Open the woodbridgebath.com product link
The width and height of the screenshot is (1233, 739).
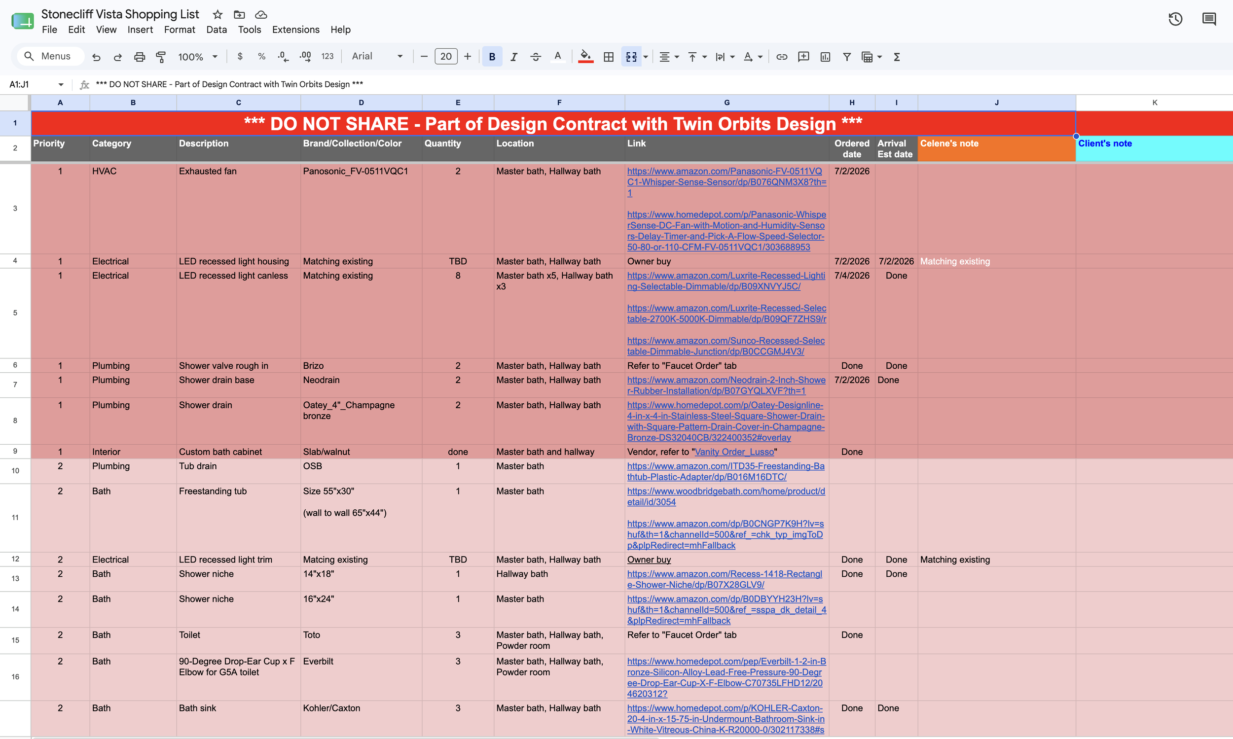click(x=726, y=497)
